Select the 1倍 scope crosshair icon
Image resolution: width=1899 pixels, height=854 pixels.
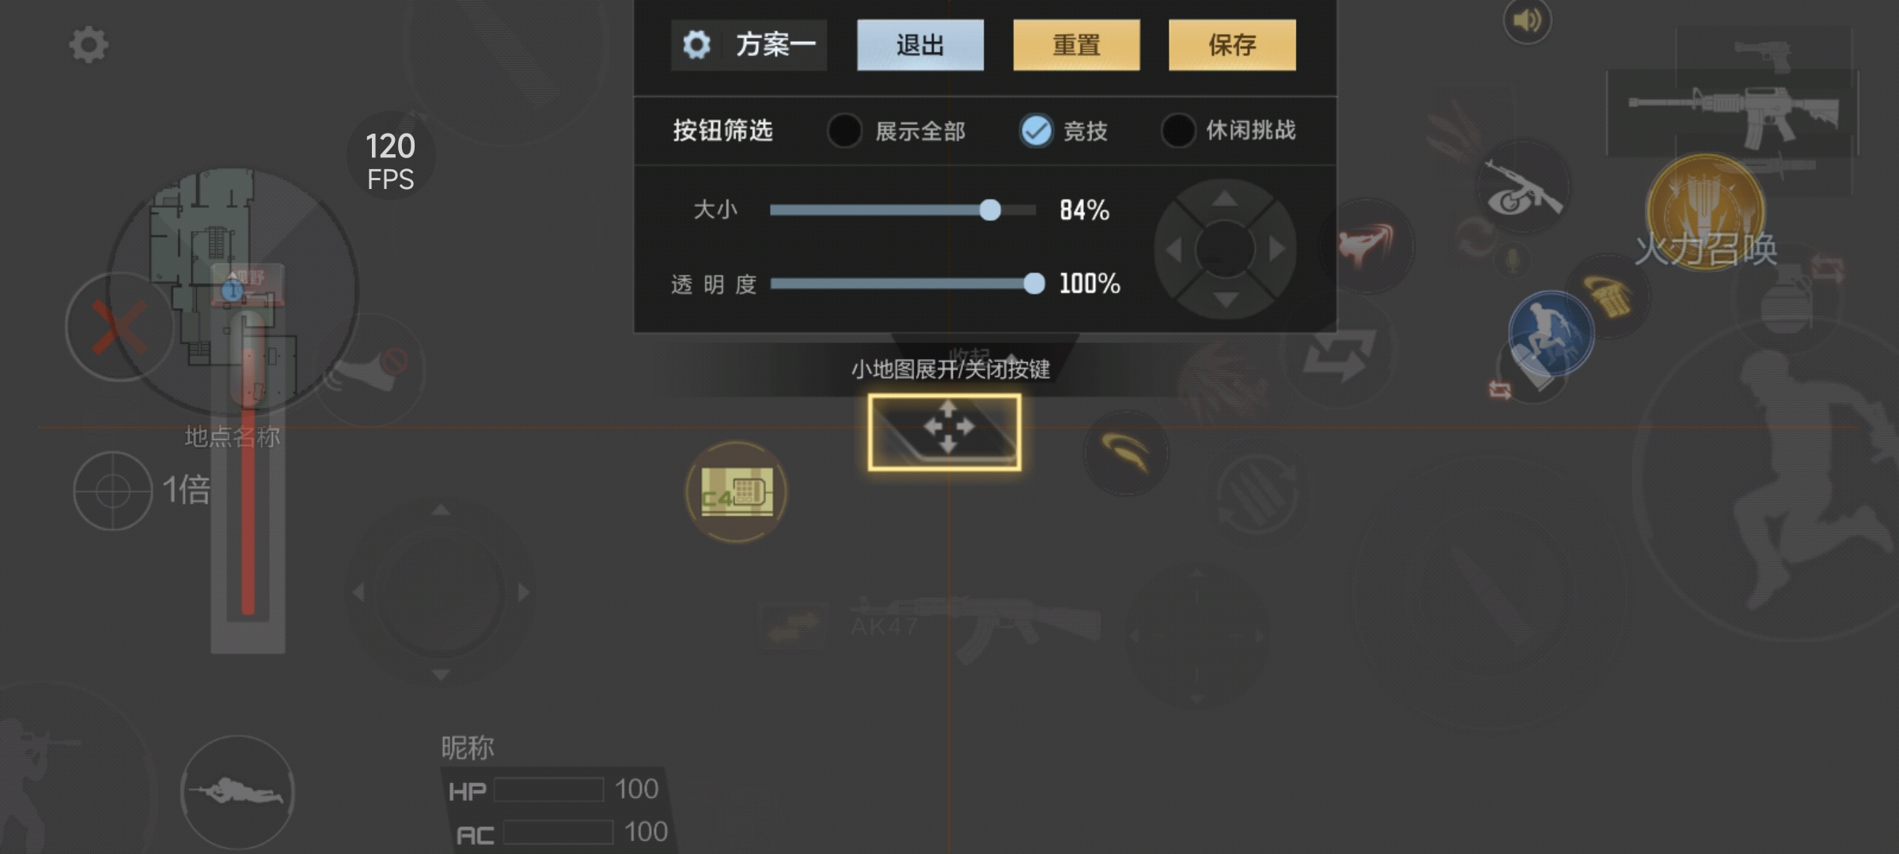point(112,491)
